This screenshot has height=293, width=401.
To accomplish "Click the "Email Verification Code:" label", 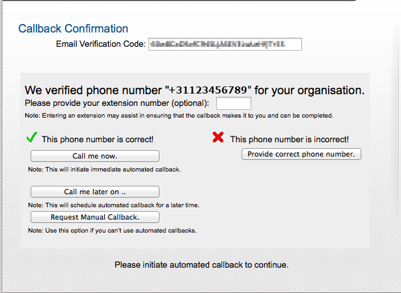I will pos(101,44).
